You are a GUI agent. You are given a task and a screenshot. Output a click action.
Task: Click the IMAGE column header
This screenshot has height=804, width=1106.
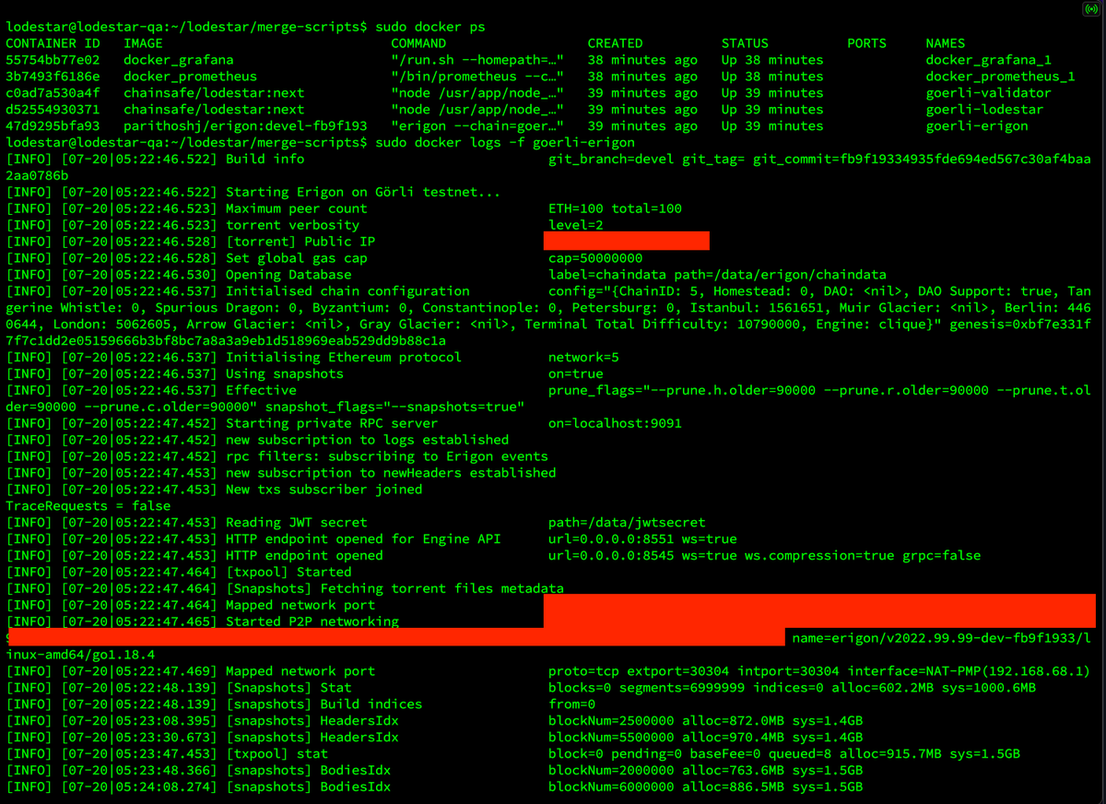(143, 43)
